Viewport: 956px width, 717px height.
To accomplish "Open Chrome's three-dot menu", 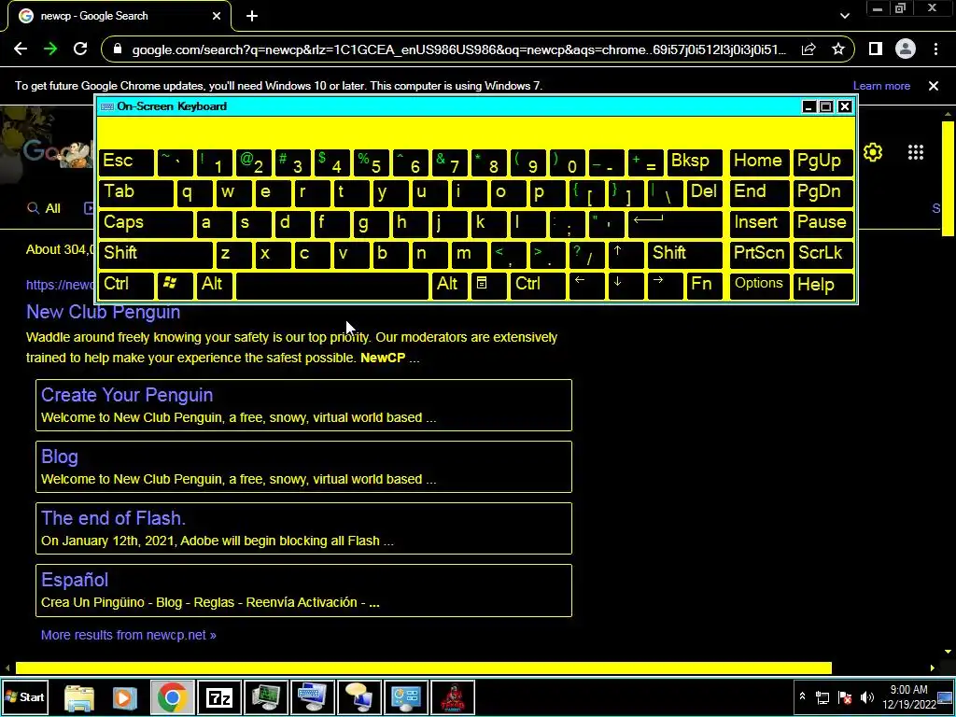I will tap(935, 49).
